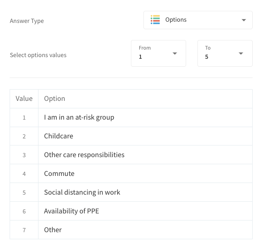261x243 pixels.
Task: Edit the Availability of PPE option
Action: point(145,211)
